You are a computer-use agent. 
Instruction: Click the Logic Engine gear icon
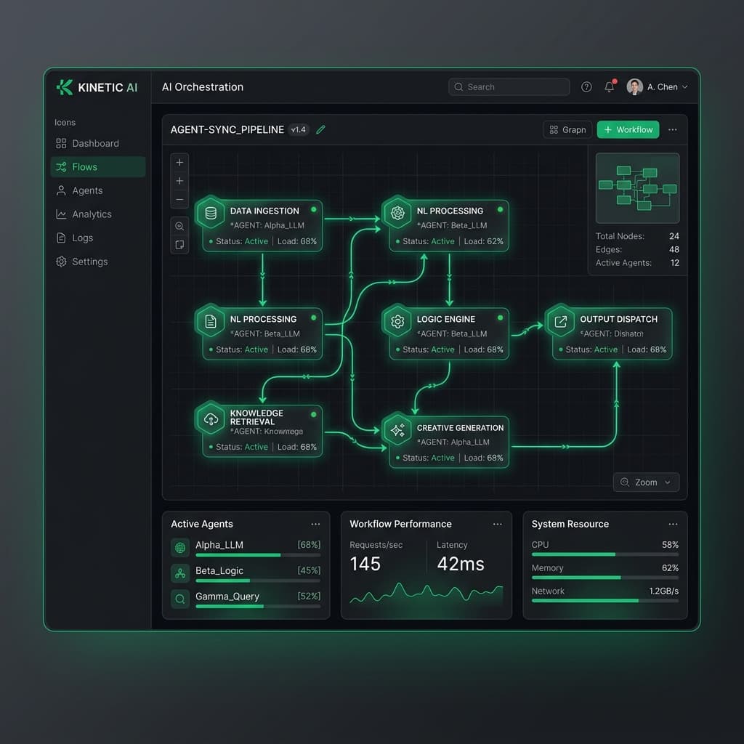[397, 321]
